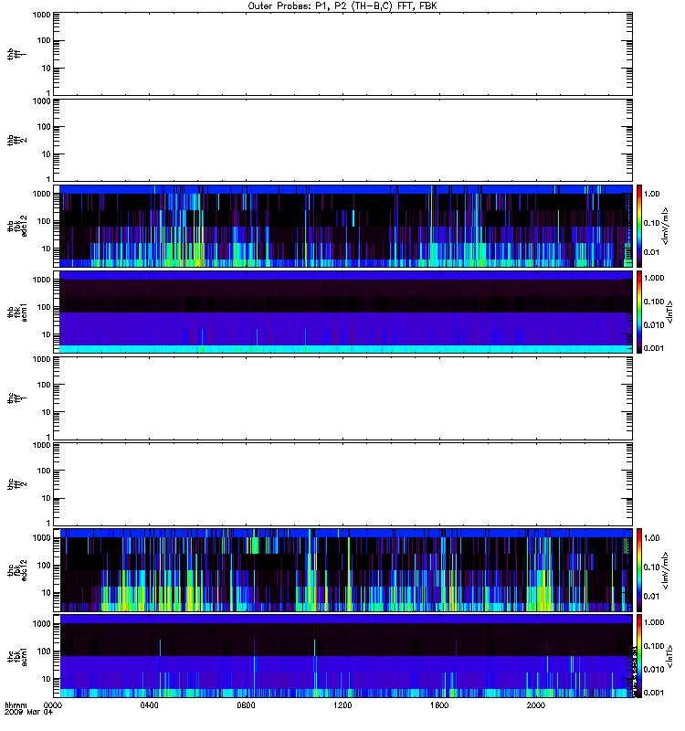685x731 pixels.
Task: Click the "<|mV/m|>" unit label beside thc edc12
Action: coord(666,570)
